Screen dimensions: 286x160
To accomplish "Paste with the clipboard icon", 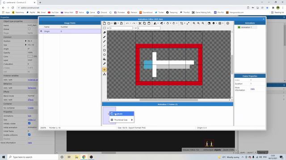I will click(149, 23).
